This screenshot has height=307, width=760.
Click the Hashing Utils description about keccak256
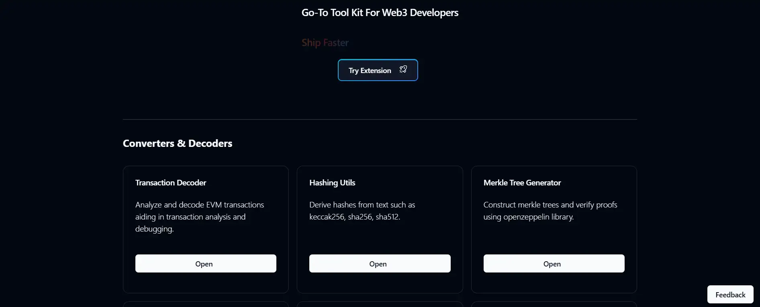[362, 211]
